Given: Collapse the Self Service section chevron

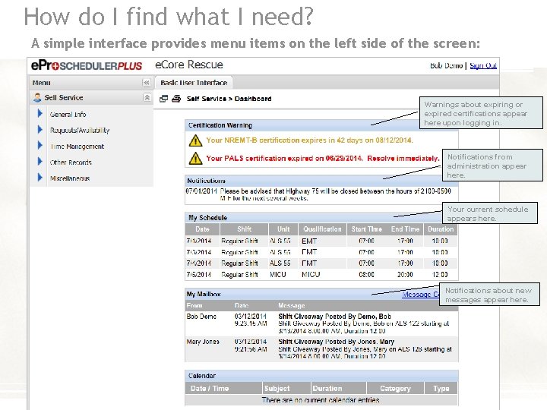Looking at the screenshot, I should (x=147, y=97).
